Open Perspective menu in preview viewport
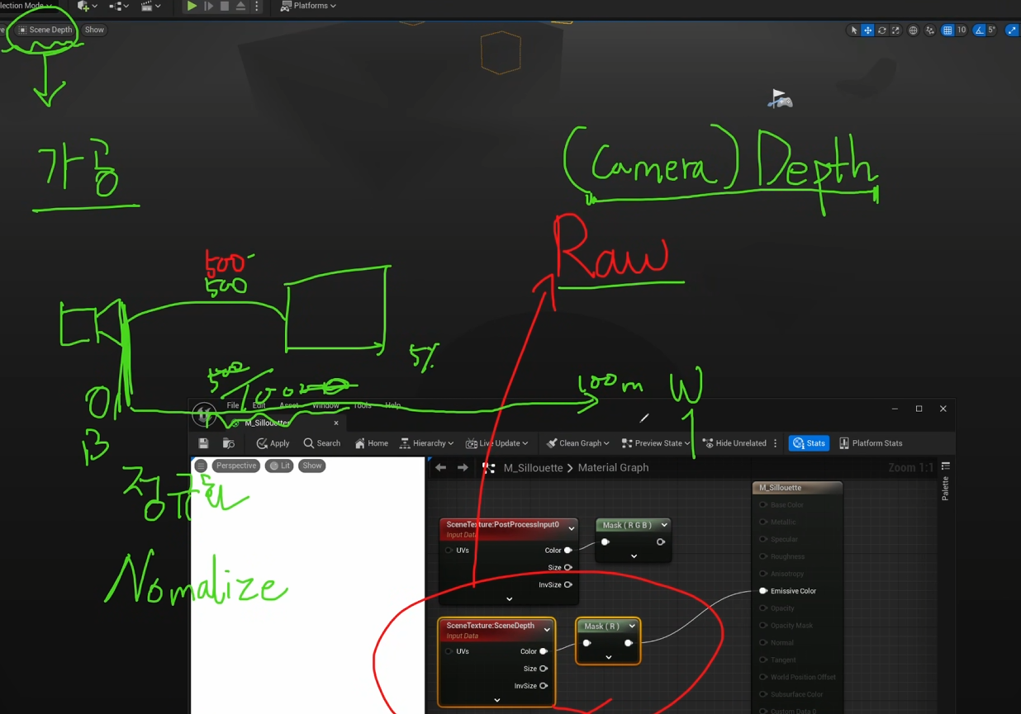Screen dimensions: 1021x714 point(236,466)
